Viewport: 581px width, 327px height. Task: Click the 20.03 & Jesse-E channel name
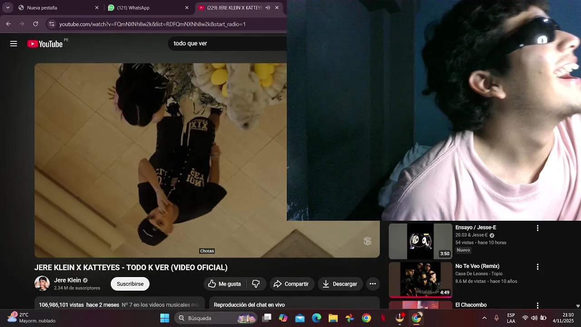click(x=472, y=235)
